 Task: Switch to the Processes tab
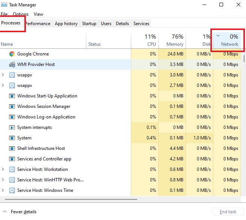pyautogui.click(x=10, y=23)
